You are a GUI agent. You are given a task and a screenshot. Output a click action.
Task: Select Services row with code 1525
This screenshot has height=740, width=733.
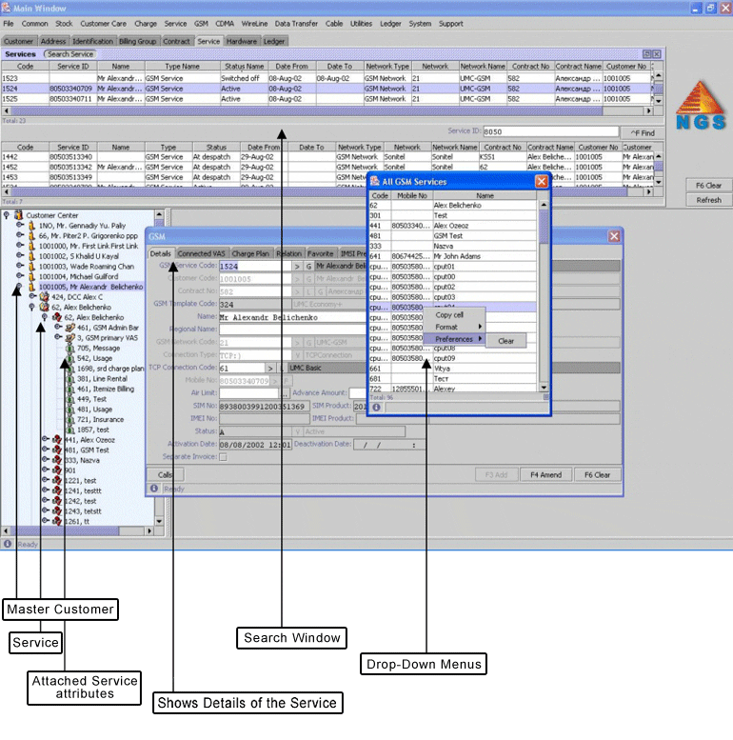point(327,99)
